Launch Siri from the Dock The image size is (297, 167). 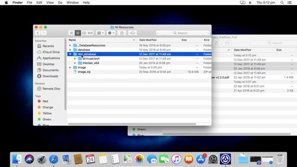29,159
